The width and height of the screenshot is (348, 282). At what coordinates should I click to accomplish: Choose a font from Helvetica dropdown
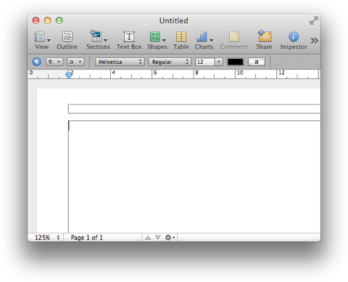coord(120,62)
